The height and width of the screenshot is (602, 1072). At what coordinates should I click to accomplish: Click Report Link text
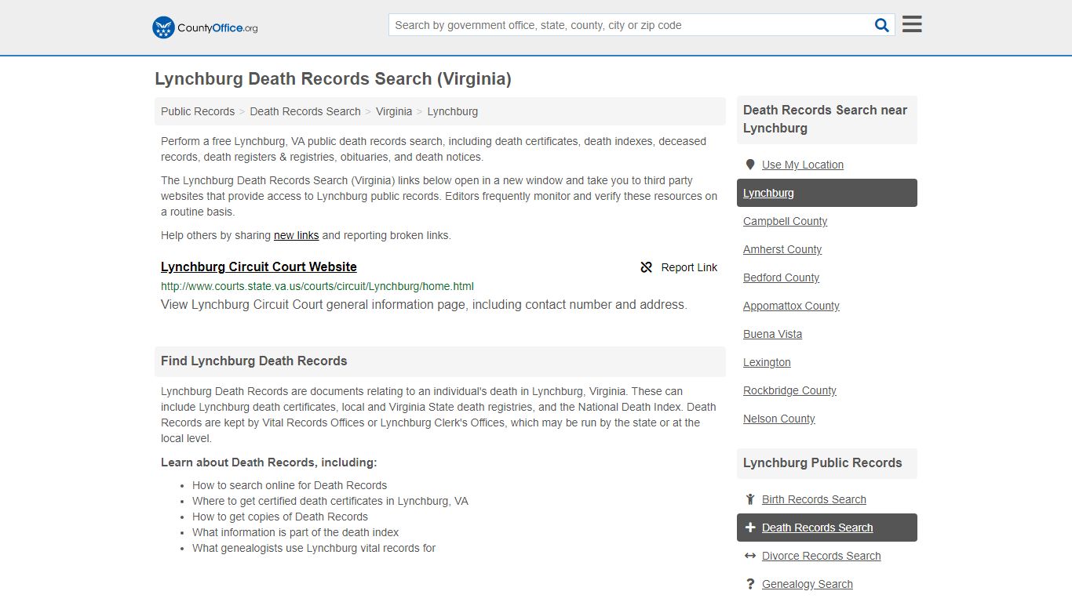coord(689,267)
